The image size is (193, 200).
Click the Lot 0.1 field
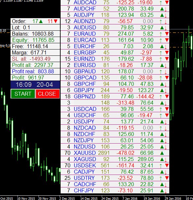[35, 27]
